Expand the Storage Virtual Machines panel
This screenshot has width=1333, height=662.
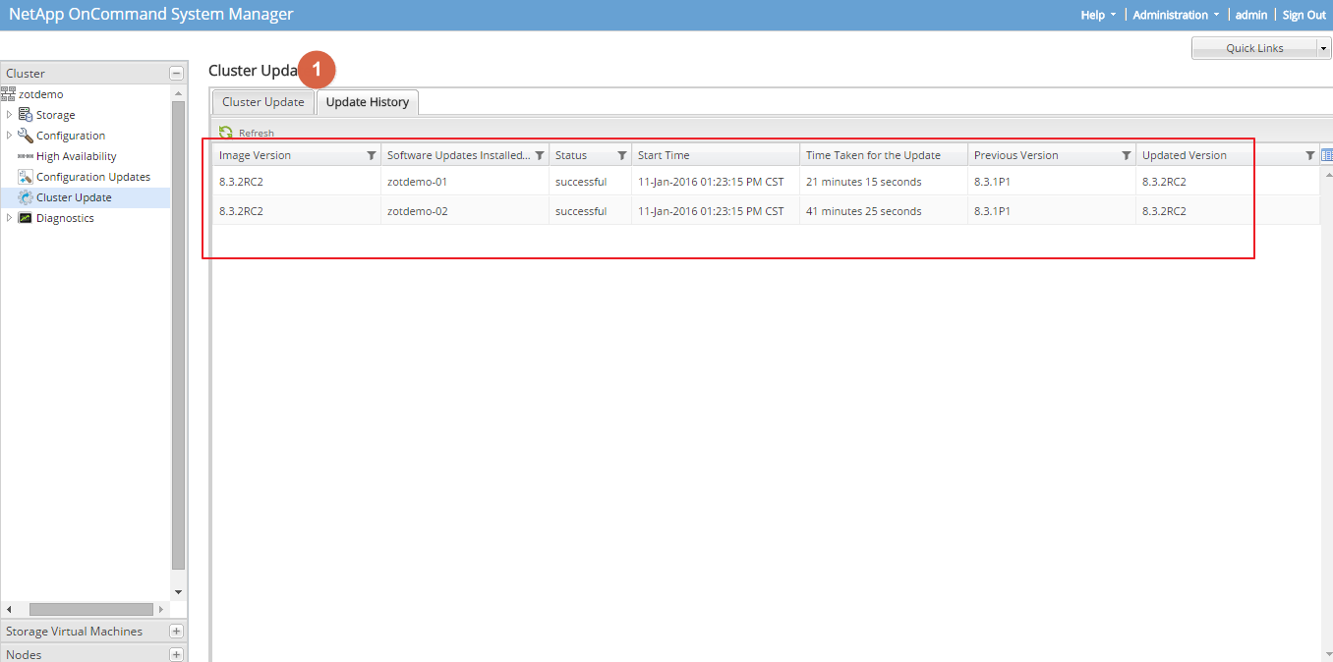[x=176, y=632]
